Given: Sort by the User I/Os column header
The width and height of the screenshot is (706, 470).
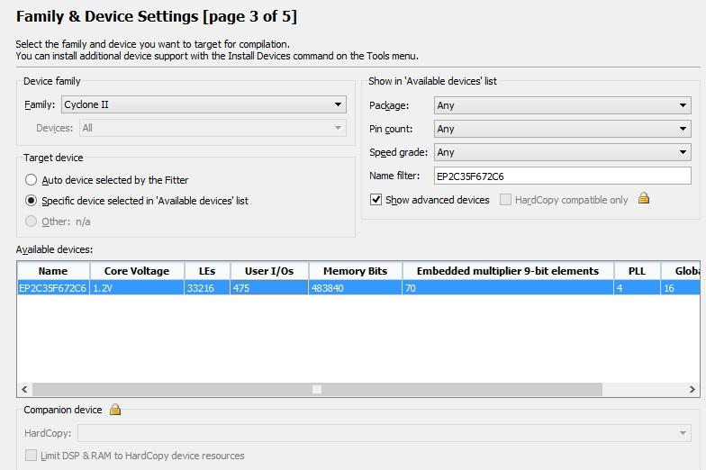Looking at the screenshot, I should pos(269,271).
